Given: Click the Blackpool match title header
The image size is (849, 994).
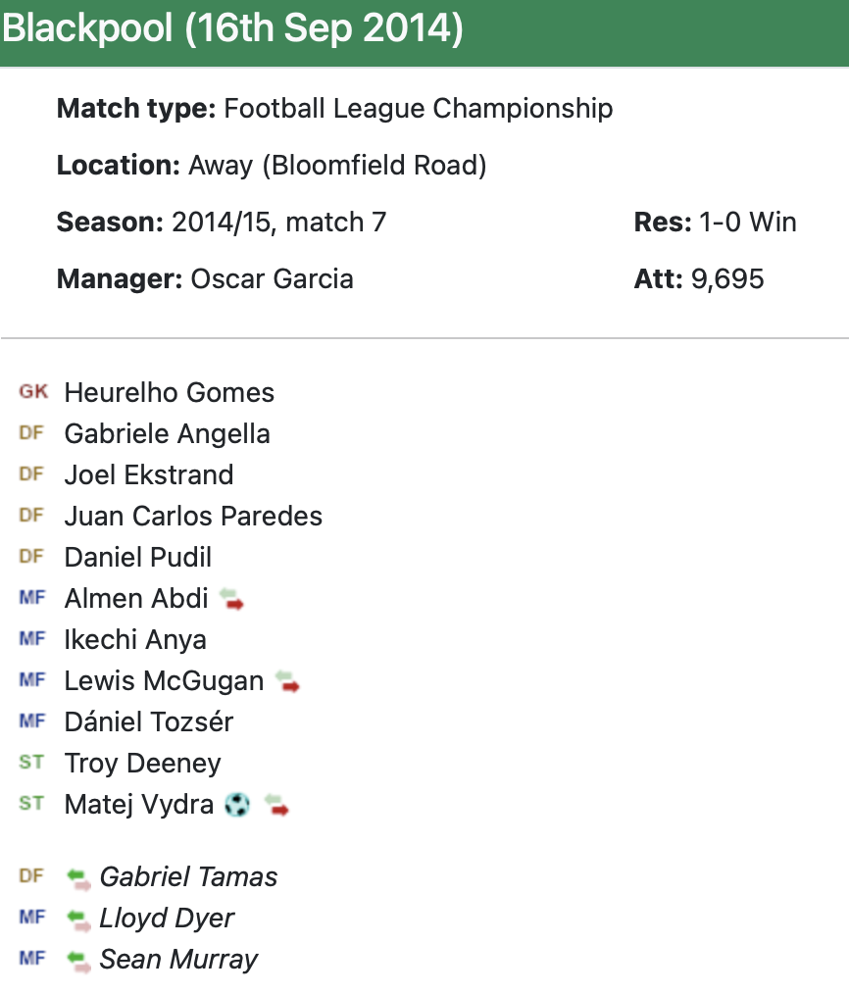Looking at the screenshot, I should tap(232, 29).
